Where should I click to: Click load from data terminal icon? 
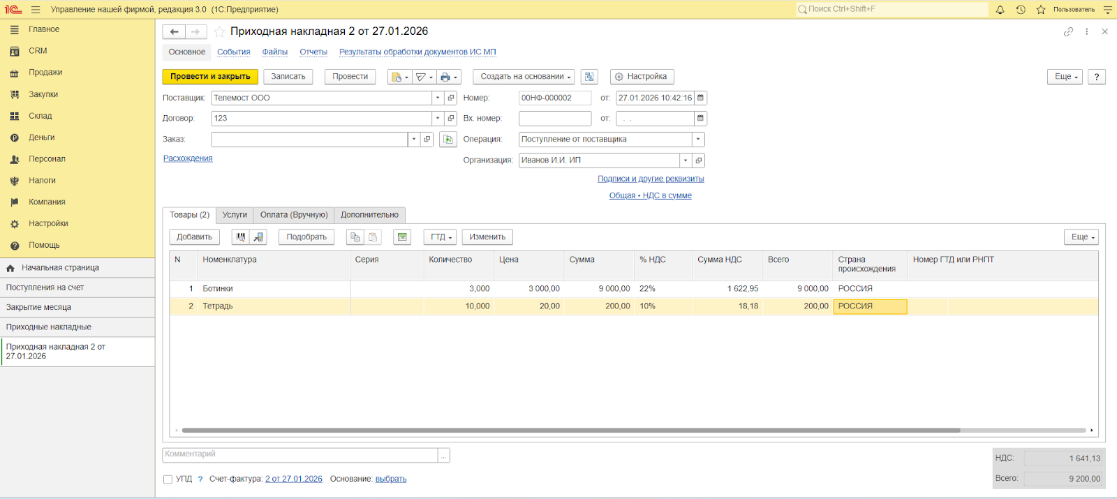(258, 237)
